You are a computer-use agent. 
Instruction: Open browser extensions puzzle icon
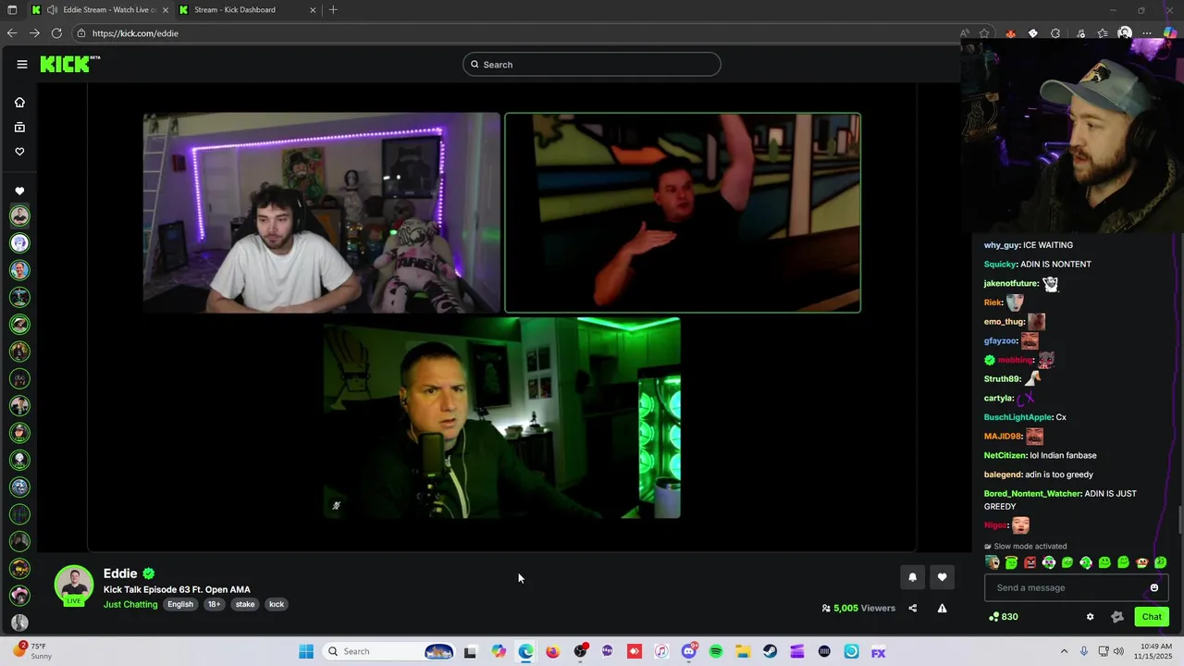(x=1055, y=33)
